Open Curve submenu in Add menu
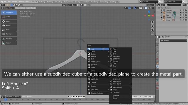Viewport: 188px width, 105px height. [98, 52]
